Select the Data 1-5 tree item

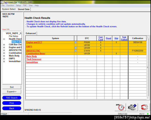coord(17,42)
